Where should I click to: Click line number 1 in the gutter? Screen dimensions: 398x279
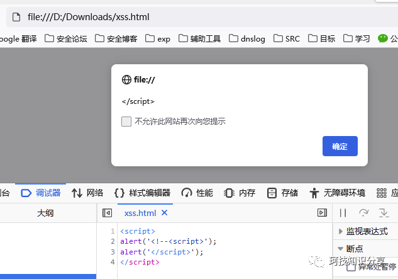[113, 231]
